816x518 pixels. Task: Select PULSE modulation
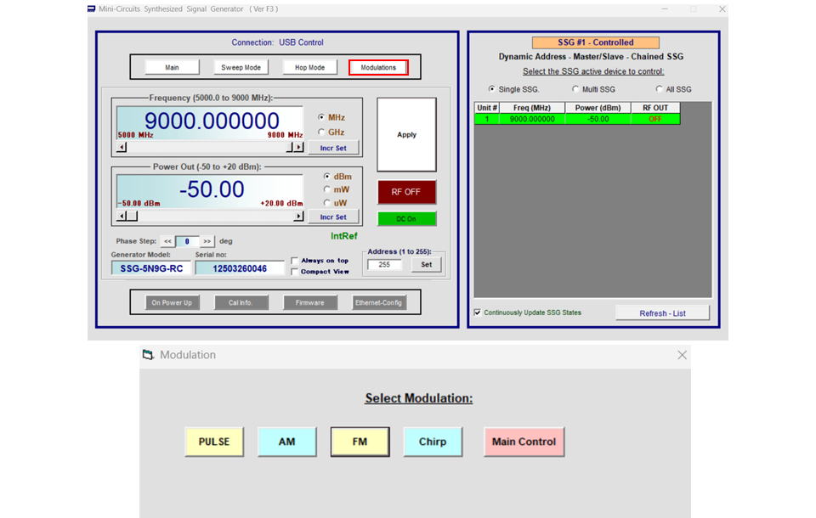214,442
